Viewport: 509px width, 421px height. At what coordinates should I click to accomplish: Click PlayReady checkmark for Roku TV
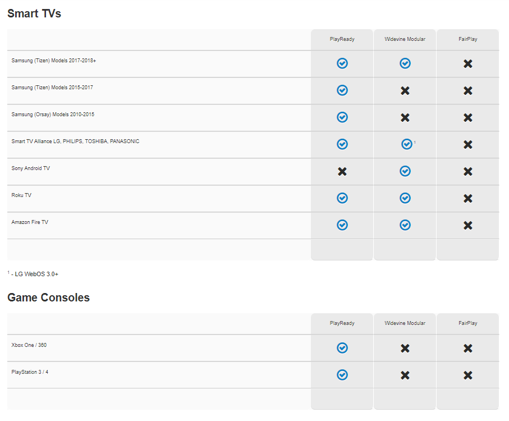(342, 198)
